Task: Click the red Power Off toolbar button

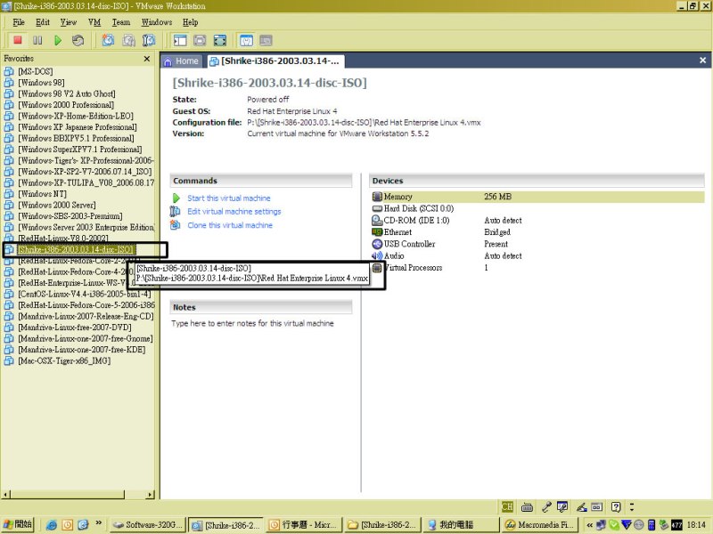Action: 18,40
